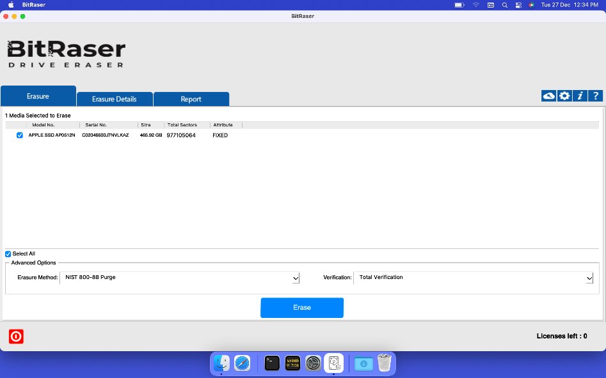This screenshot has height=378, width=606.
Task: Click the Siri icon in menu bar
Action: 531,5
